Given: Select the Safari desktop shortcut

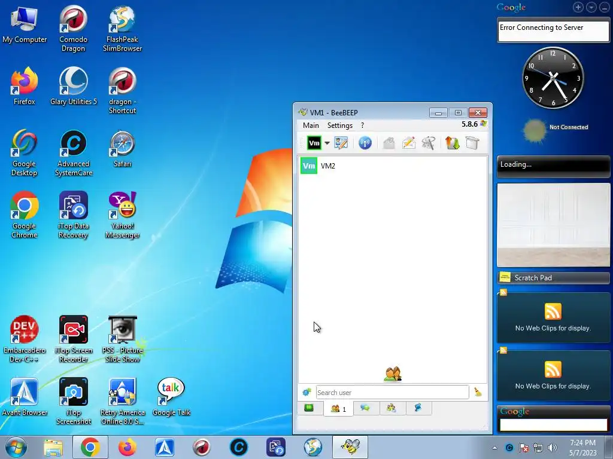Looking at the screenshot, I should click(x=122, y=148).
